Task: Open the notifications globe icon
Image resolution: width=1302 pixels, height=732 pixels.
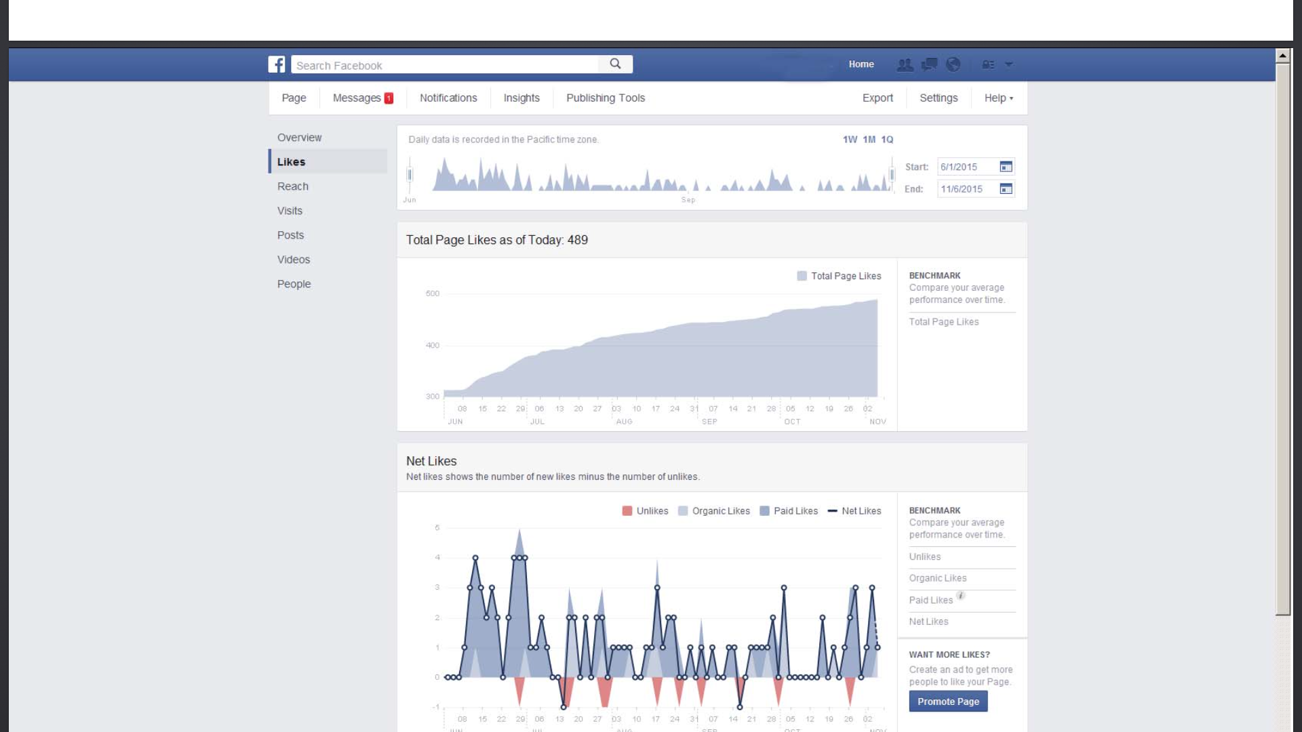Action: [953, 64]
